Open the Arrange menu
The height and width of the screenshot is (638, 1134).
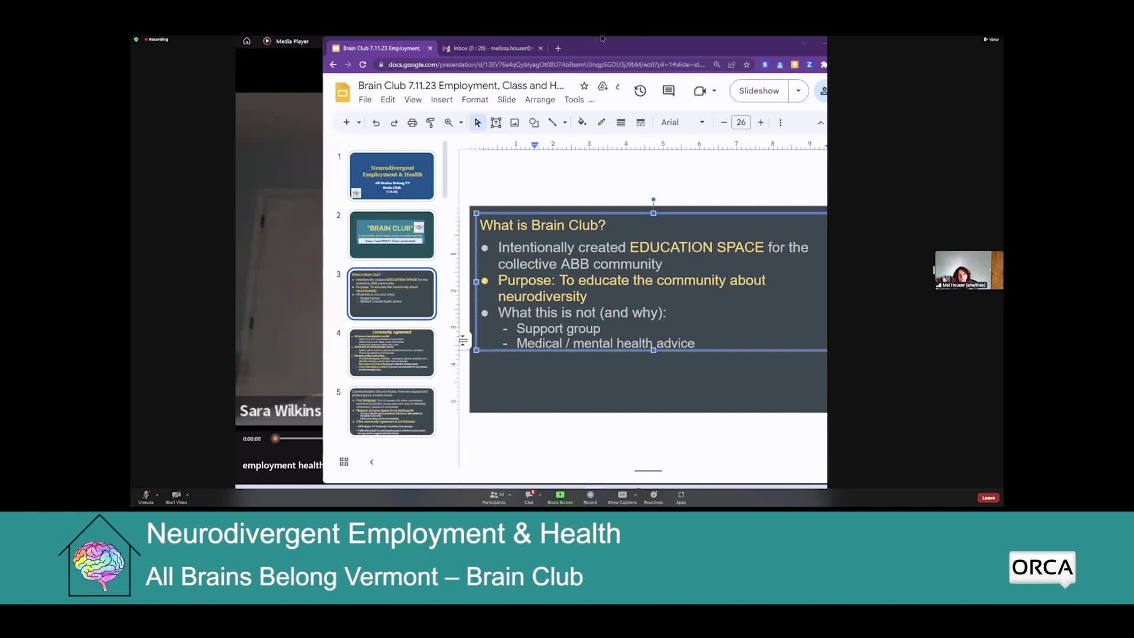540,100
